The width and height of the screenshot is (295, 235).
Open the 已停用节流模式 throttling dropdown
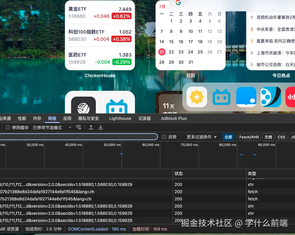pyautogui.click(x=47, y=127)
